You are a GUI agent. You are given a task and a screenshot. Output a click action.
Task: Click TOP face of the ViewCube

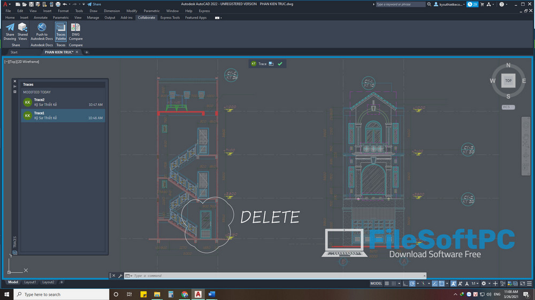coord(508,81)
